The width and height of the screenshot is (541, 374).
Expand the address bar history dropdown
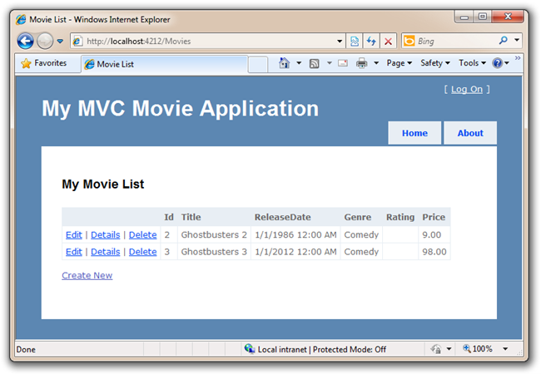click(340, 41)
